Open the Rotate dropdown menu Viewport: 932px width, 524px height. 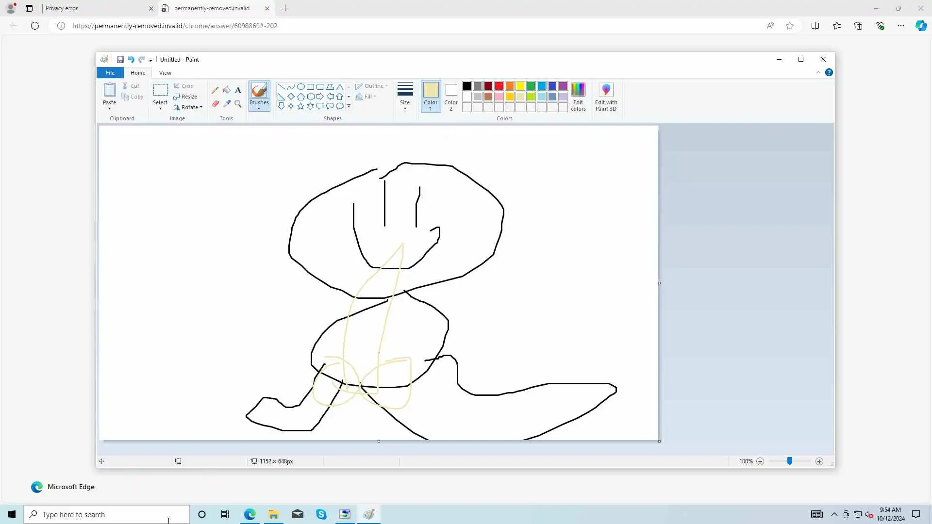188,107
